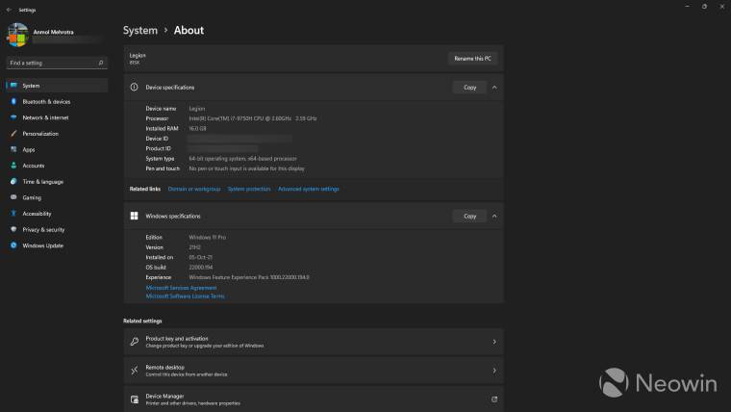Image resolution: width=731 pixels, height=412 pixels.
Task: Focus the Find a setting search box
Action: coord(57,63)
